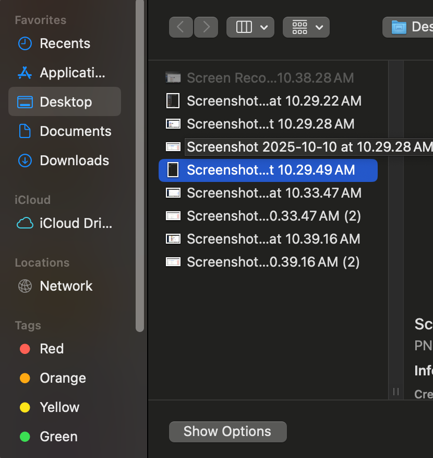This screenshot has width=433, height=458.
Task: Select Desktop in Favorites sidebar
Action: click(x=65, y=102)
